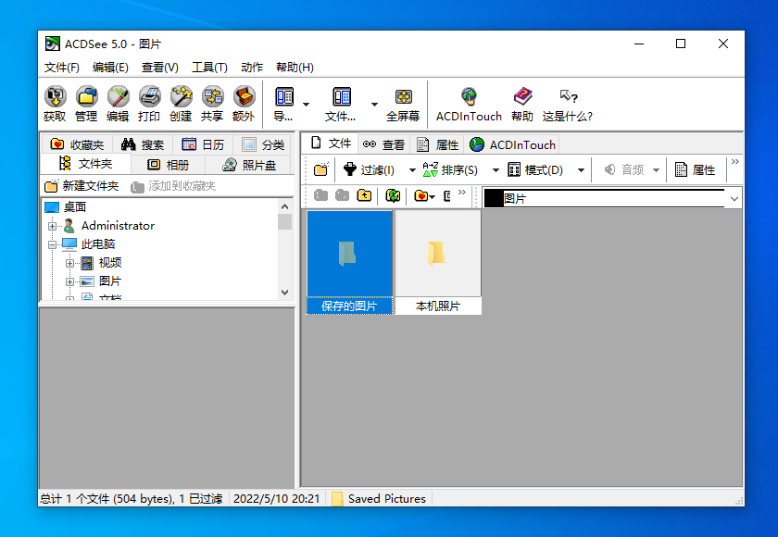Switch to the 搜索 tab
778x537 pixels.
coord(143,144)
